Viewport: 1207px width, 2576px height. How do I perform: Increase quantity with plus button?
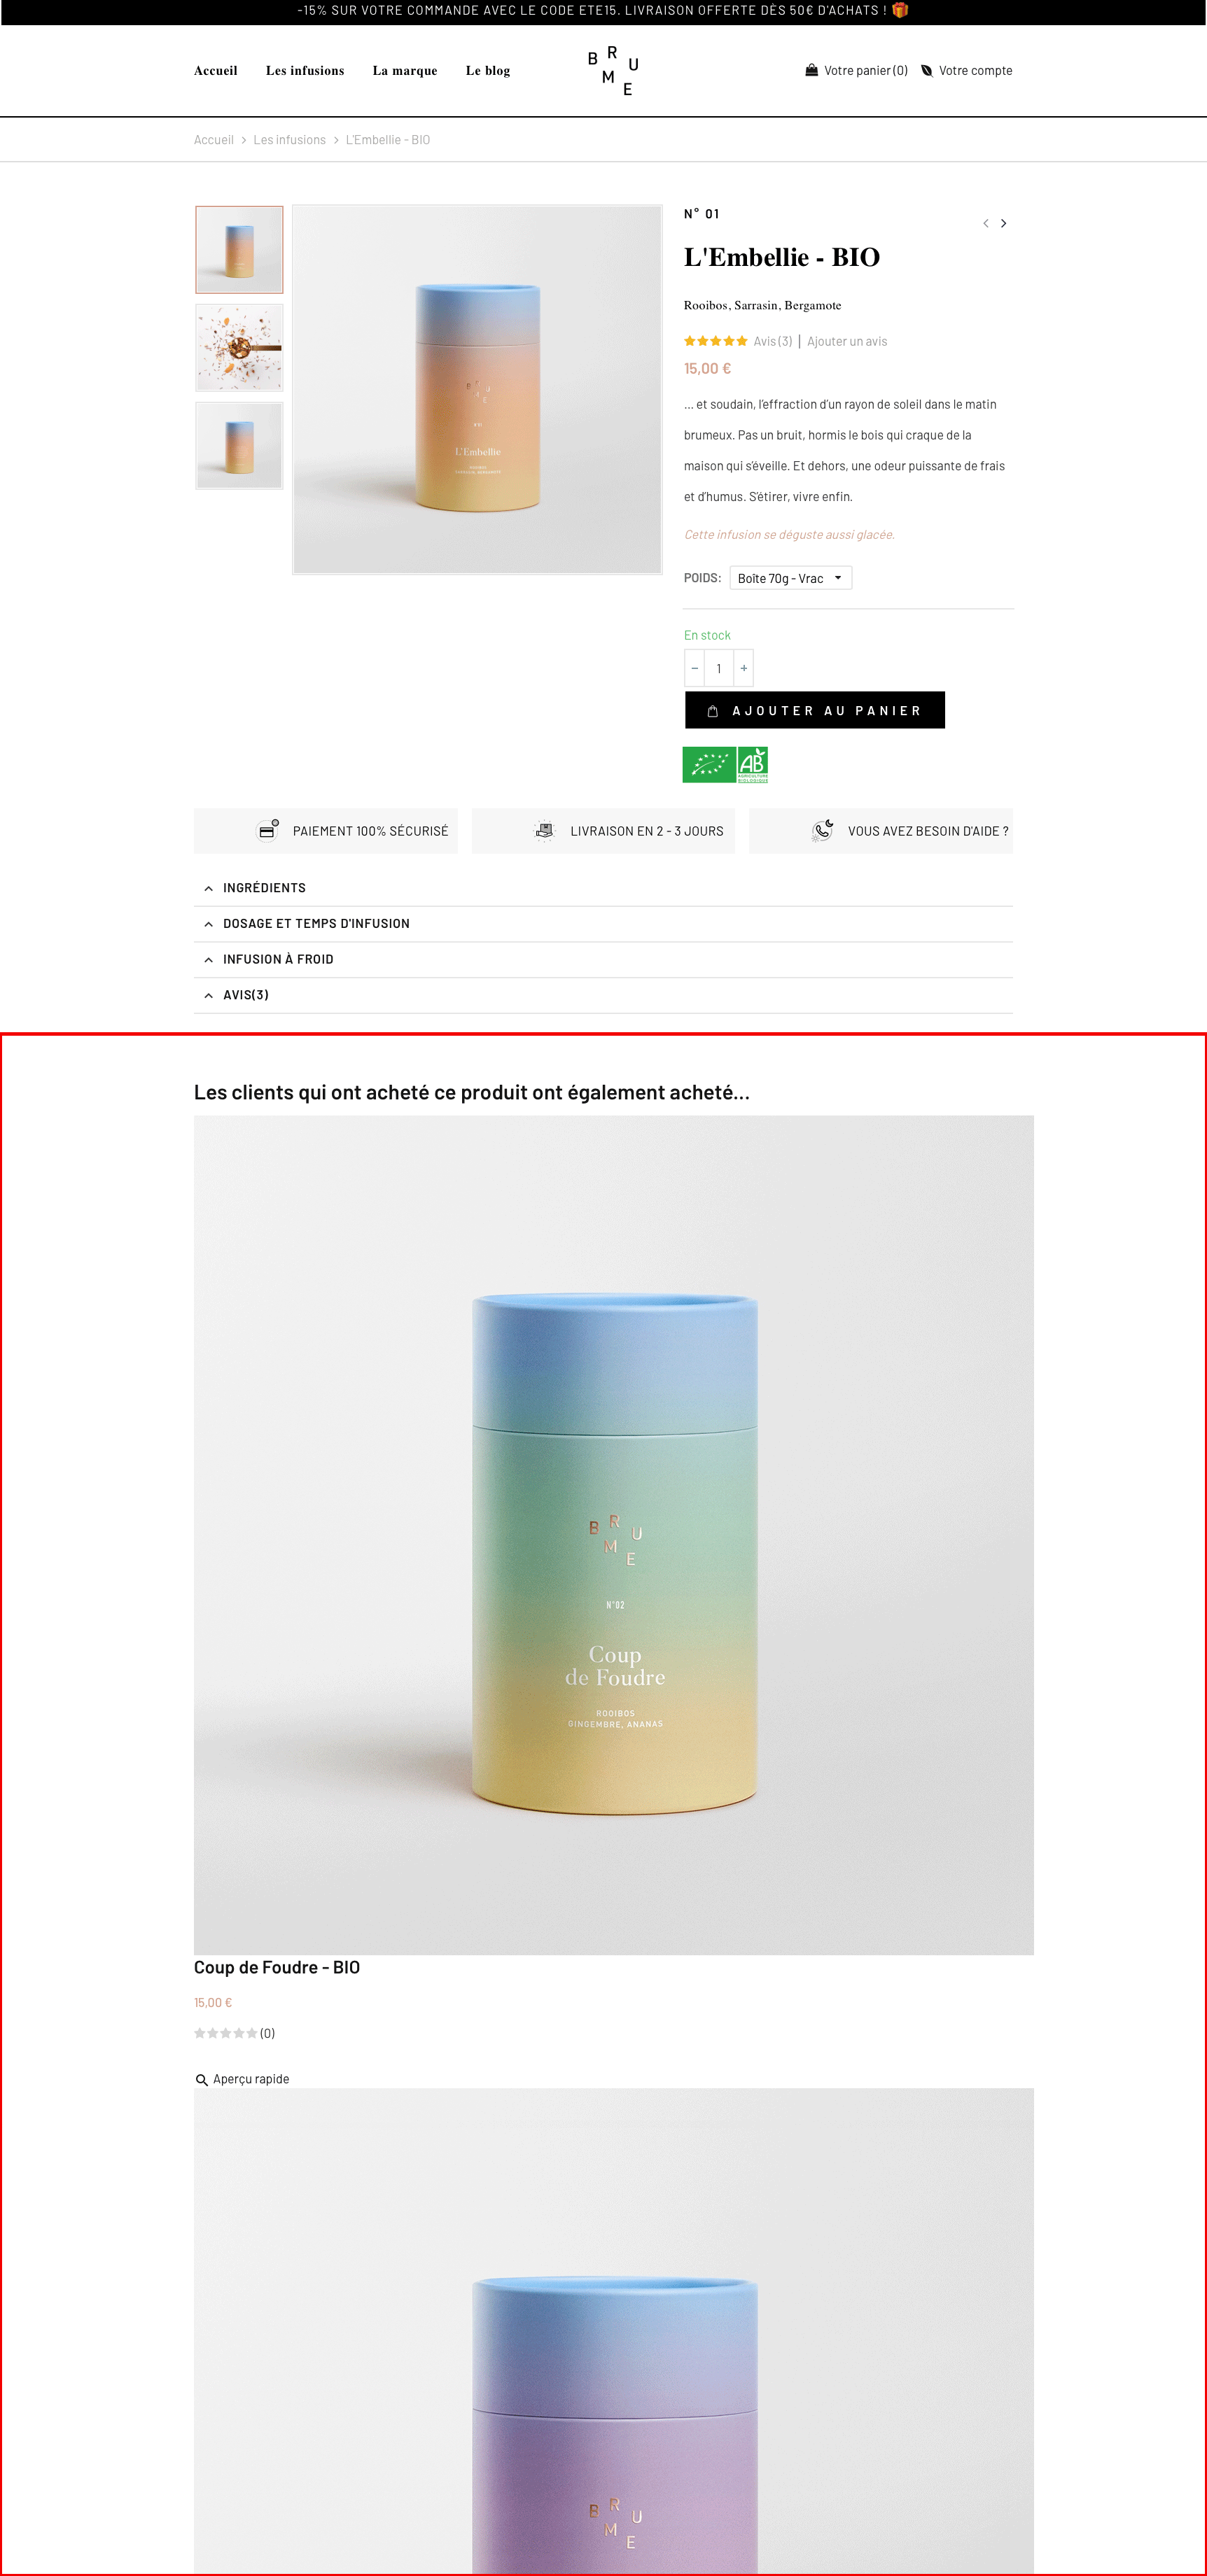click(x=744, y=668)
